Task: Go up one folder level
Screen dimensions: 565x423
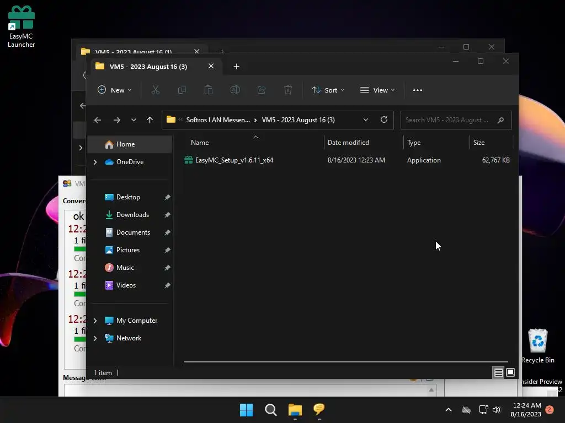Action: (150, 120)
